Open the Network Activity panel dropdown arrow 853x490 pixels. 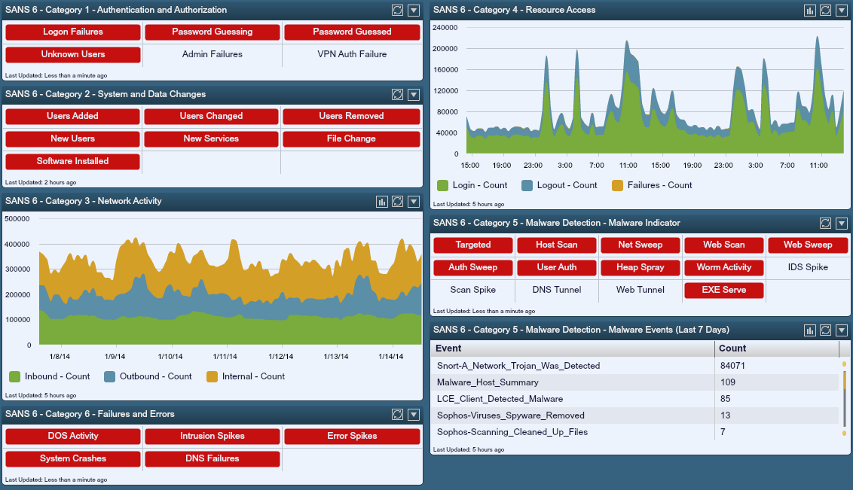pos(414,202)
